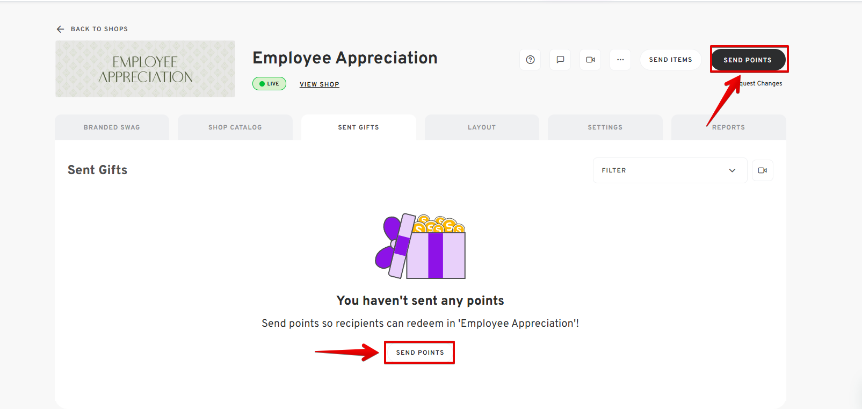The height and width of the screenshot is (409, 862).
Task: Open the three-dots more options menu
Action: click(620, 60)
